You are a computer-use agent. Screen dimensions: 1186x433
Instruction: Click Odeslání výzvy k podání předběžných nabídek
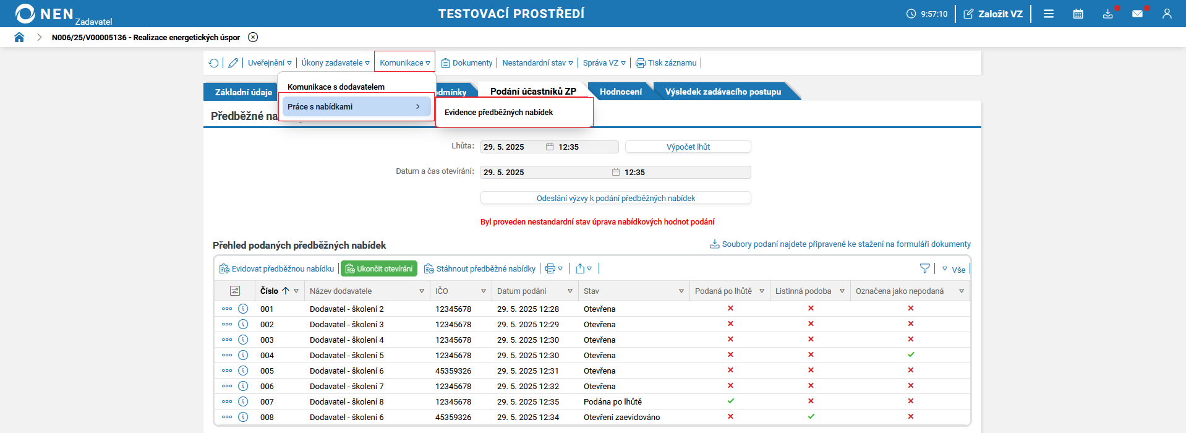615,198
